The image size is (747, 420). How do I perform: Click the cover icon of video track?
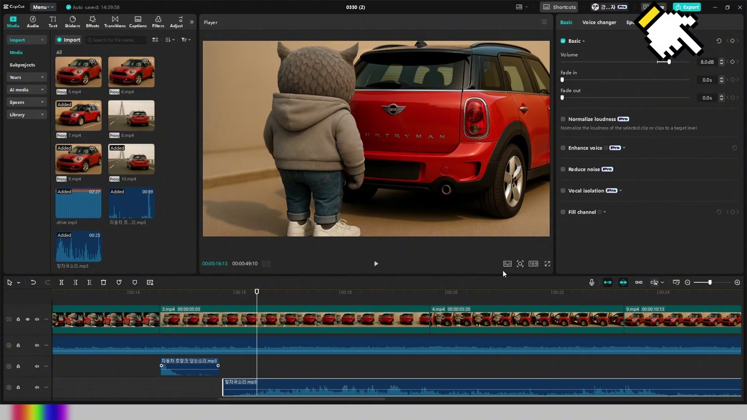tap(8, 319)
